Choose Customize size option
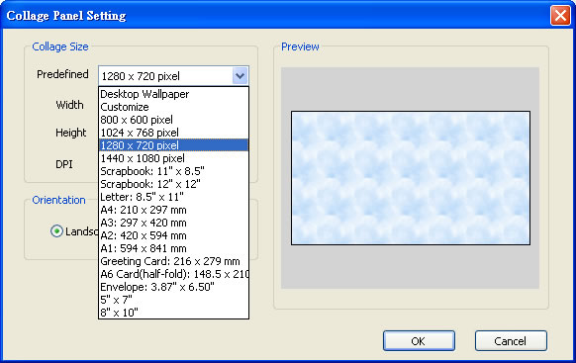 tap(173, 107)
